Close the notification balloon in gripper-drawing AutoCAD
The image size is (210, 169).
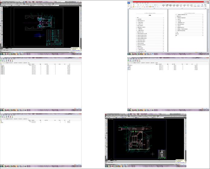coord(80,48)
